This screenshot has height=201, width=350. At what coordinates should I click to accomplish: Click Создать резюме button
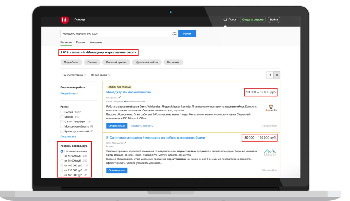(x=253, y=20)
